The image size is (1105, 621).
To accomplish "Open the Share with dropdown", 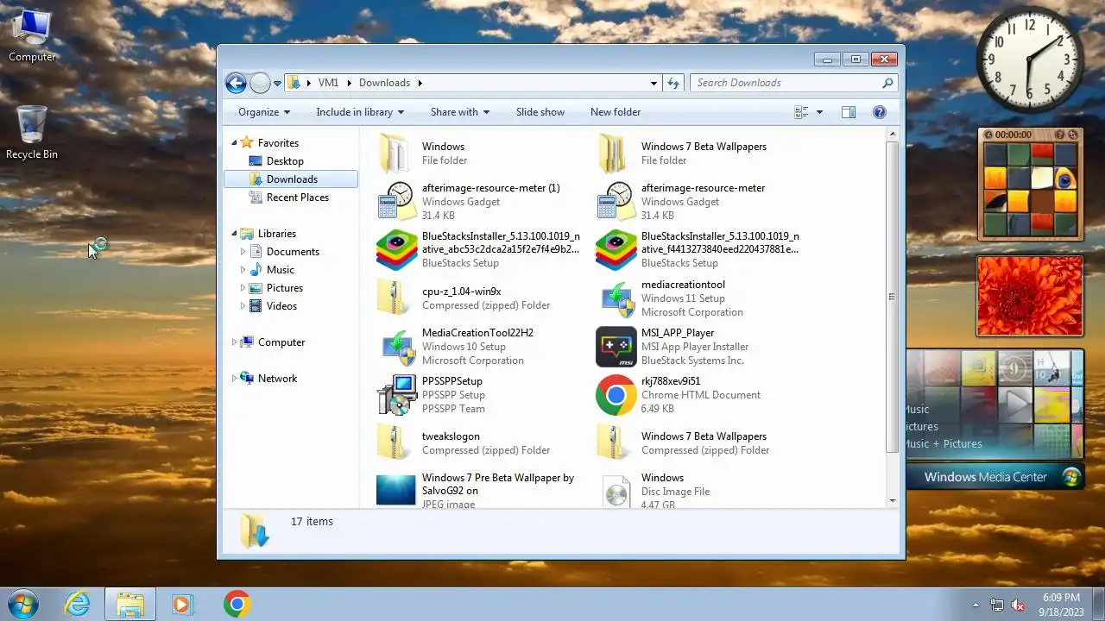I will pos(460,112).
